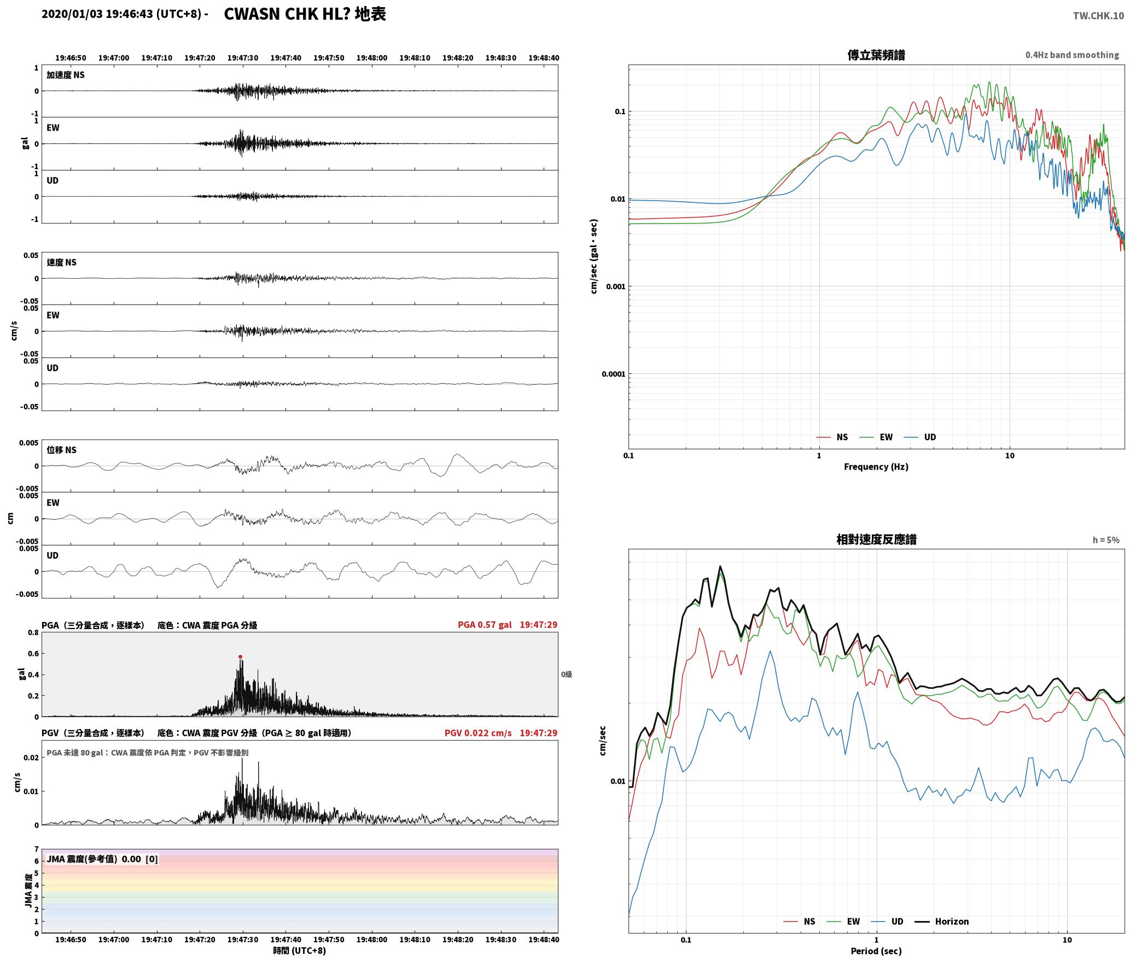Screen dimensions: 1130x962
Task: Click the red PGA peak marker dot
Action: point(240,656)
